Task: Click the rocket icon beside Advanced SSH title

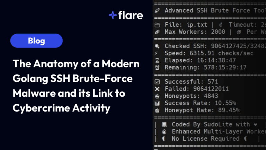Action: pyautogui.click(x=157, y=10)
